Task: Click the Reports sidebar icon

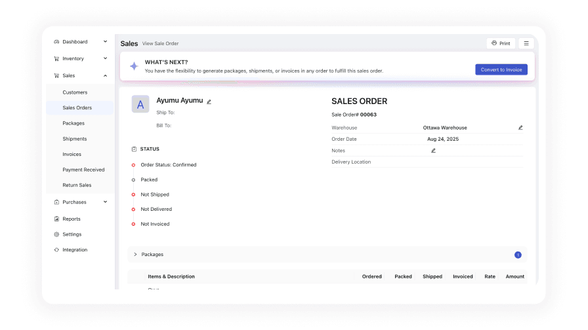Action: tap(56, 219)
